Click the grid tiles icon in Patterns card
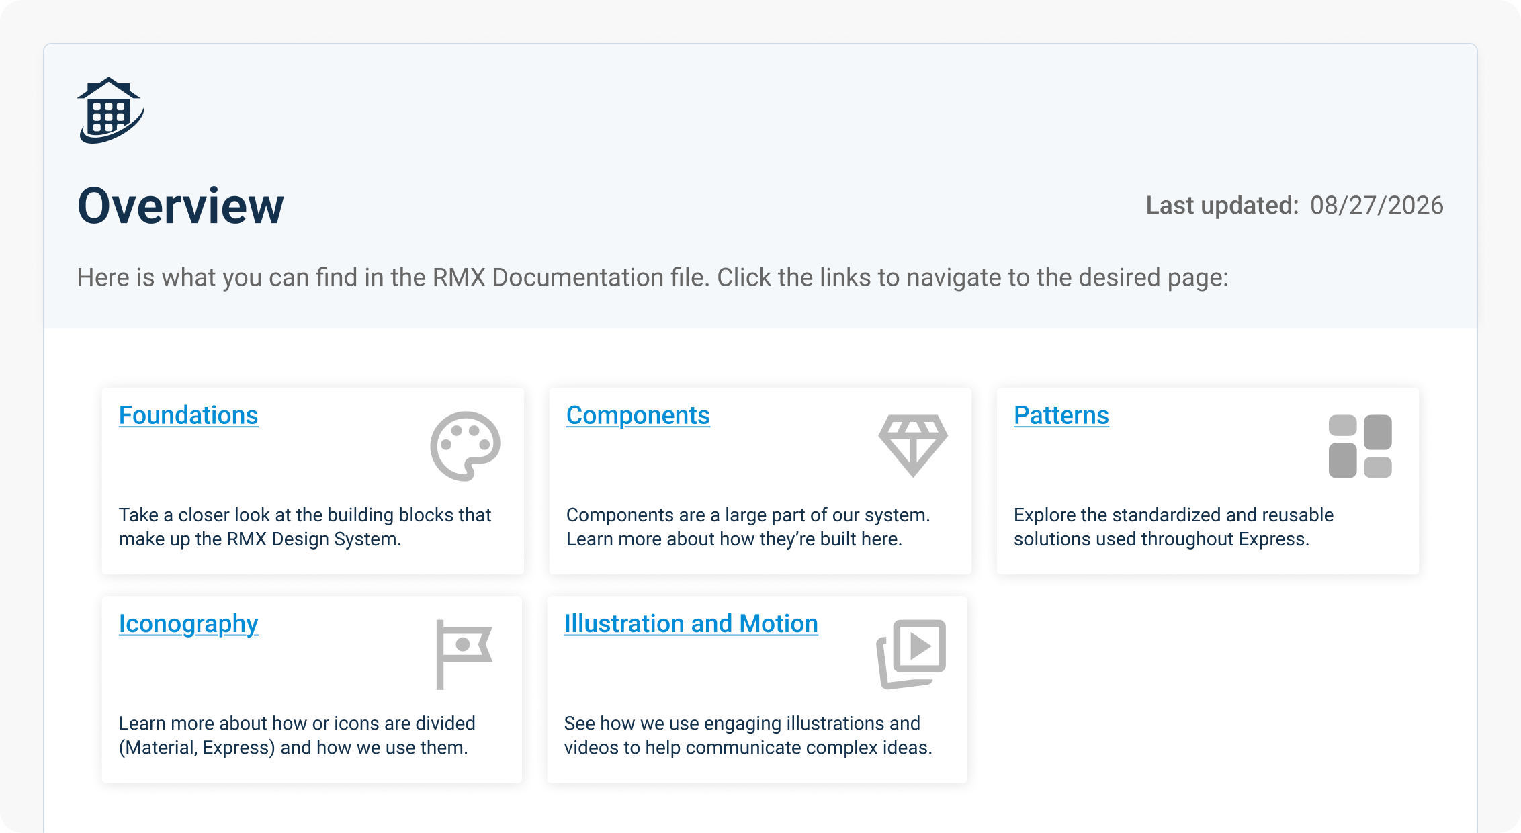Viewport: 1521px width, 833px height. point(1360,446)
